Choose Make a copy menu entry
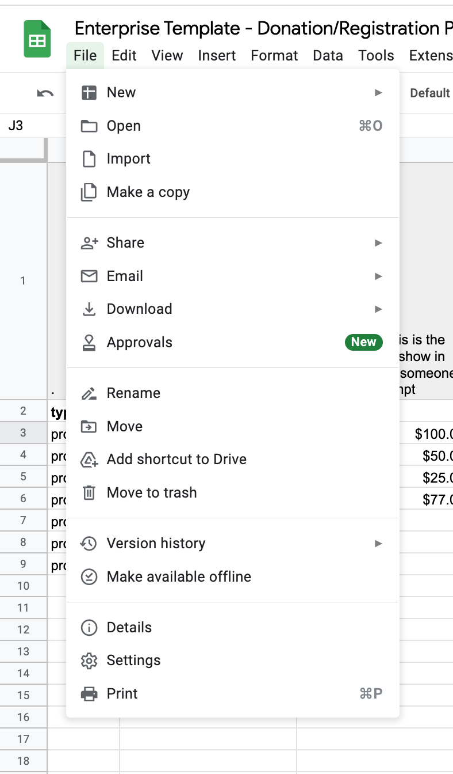This screenshot has width=453, height=774. pos(233,192)
